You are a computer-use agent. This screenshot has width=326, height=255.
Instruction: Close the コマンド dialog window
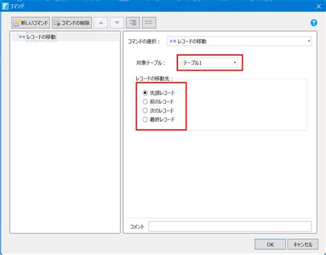318,6
